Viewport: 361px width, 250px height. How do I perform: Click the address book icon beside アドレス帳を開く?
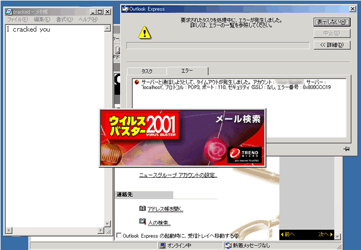tap(142, 209)
